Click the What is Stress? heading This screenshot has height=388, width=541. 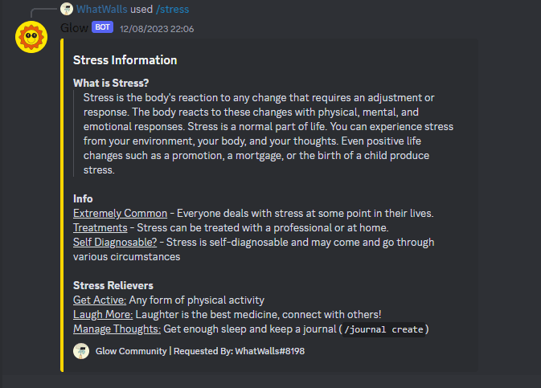pos(111,83)
